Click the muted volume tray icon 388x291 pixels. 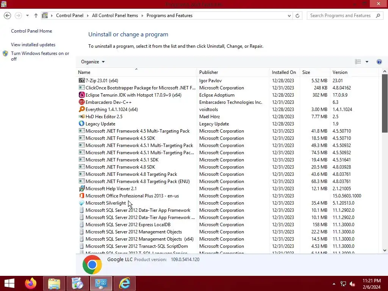tap(352, 284)
